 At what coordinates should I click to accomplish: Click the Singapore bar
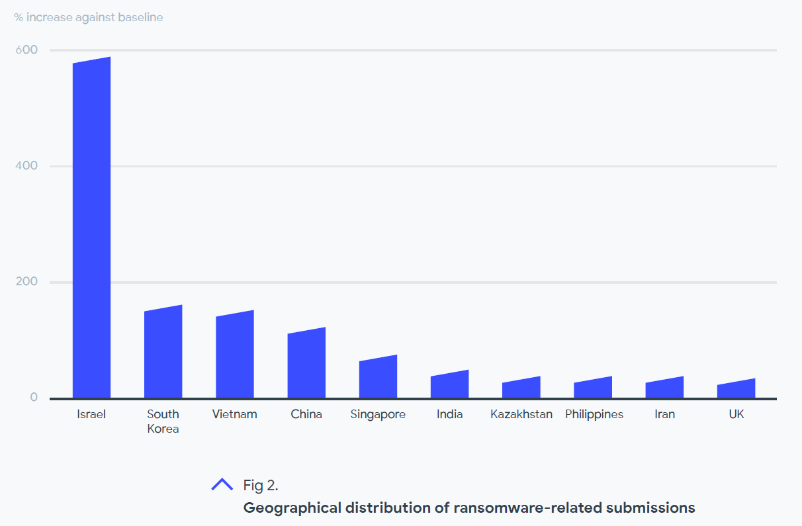[378, 377]
